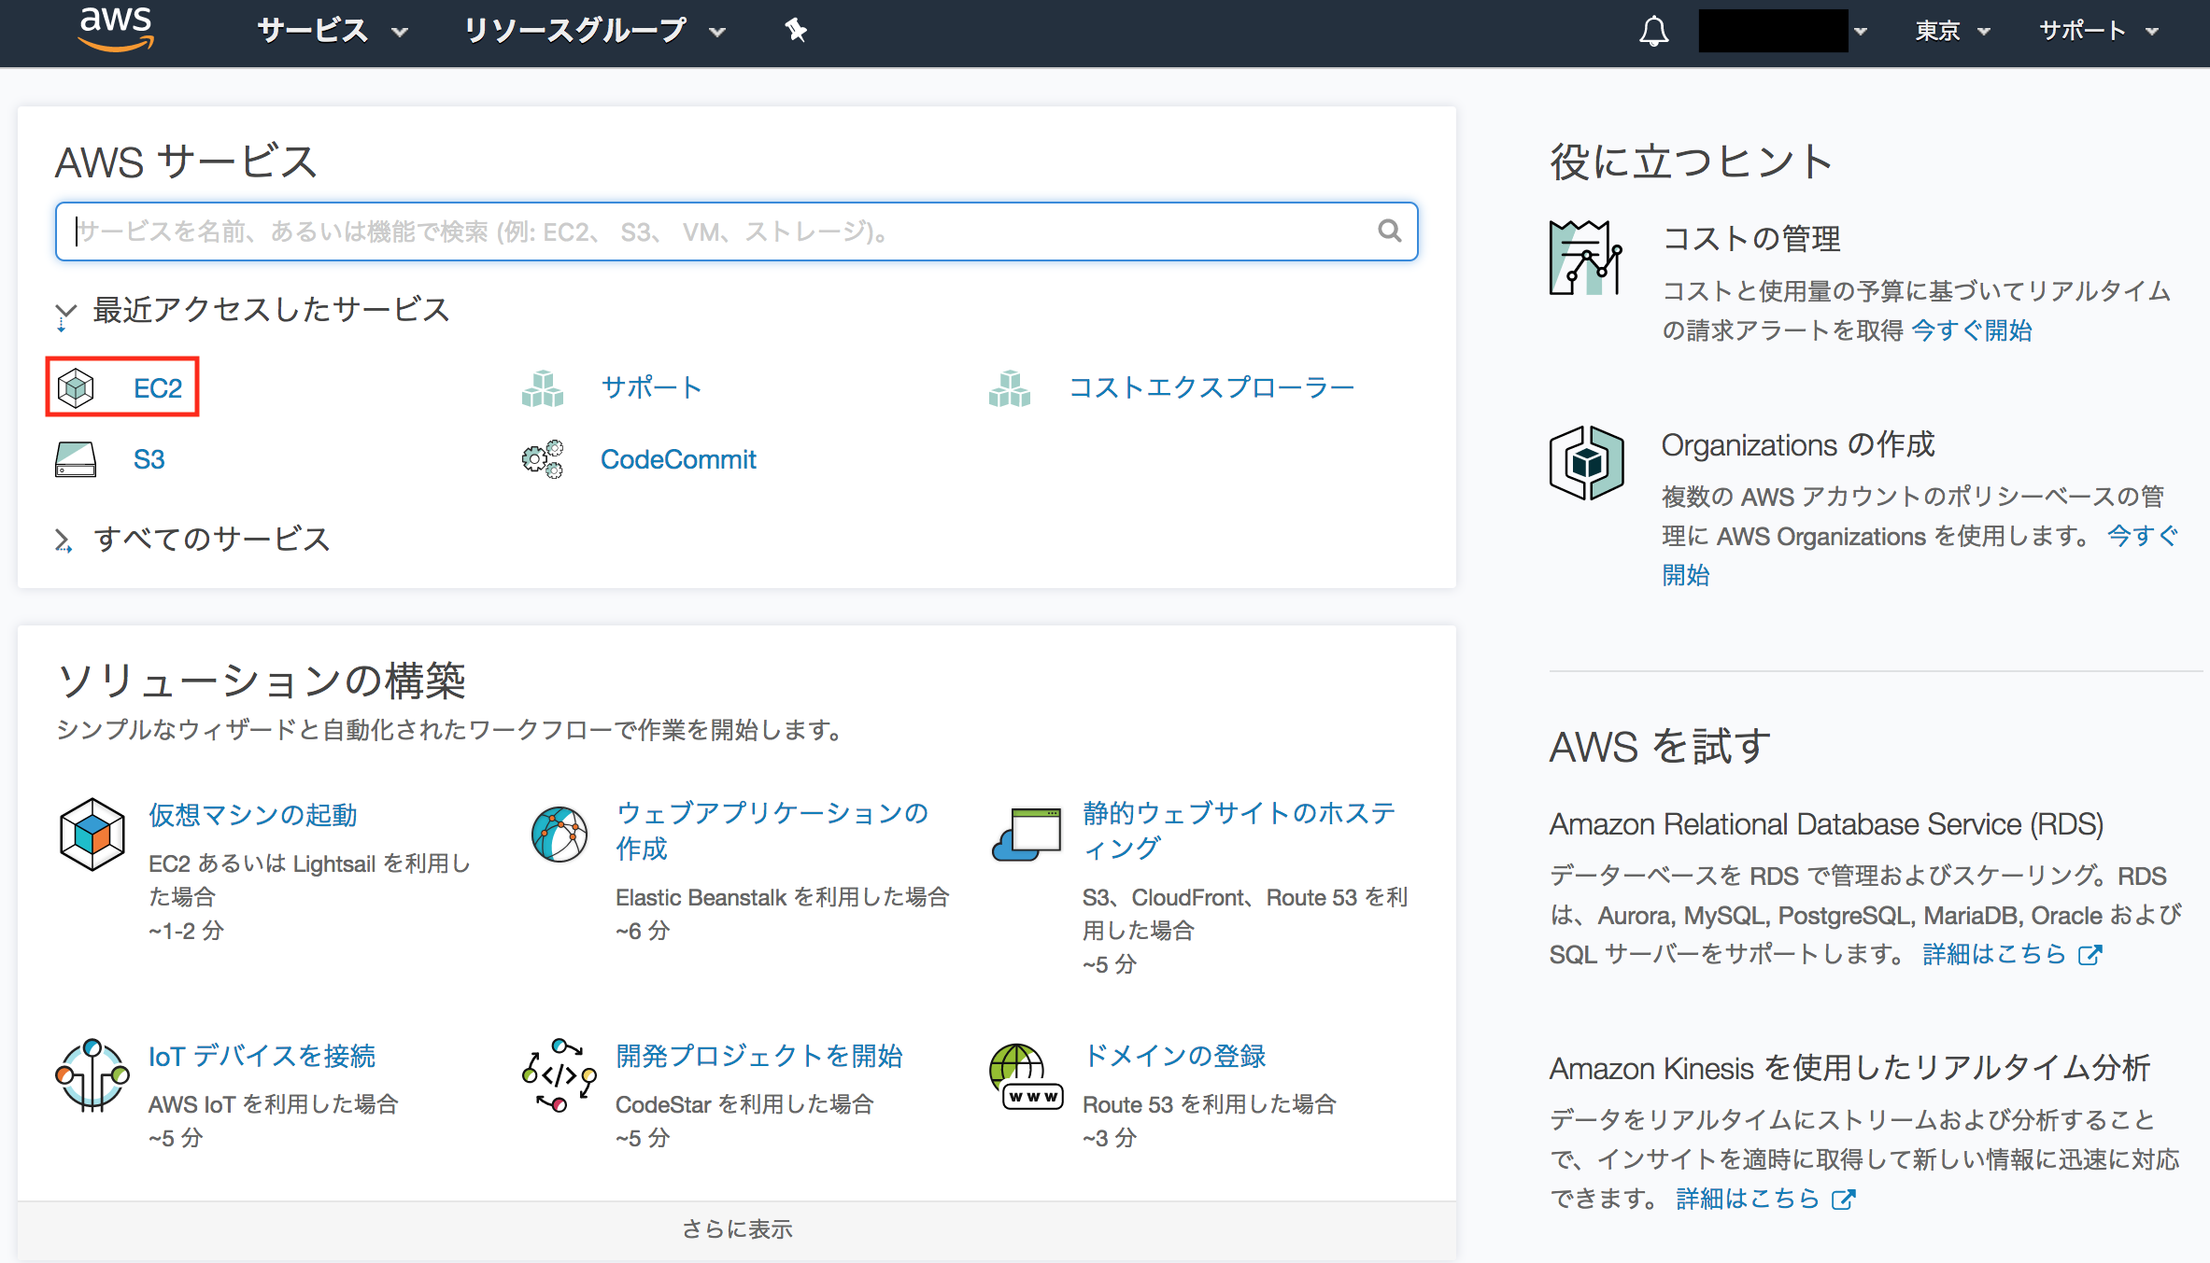
Task: Click the サービス menu caret arrow
Action: (x=400, y=33)
